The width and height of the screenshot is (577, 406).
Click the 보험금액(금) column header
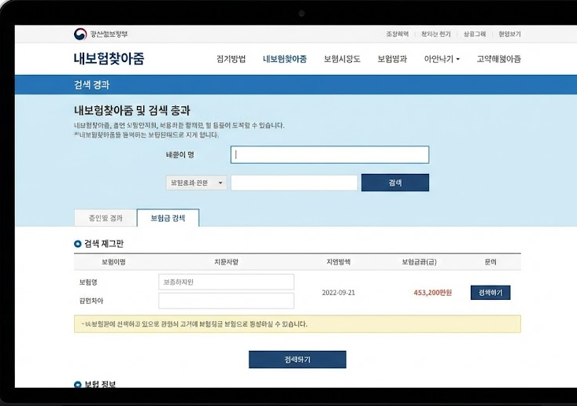click(x=419, y=262)
